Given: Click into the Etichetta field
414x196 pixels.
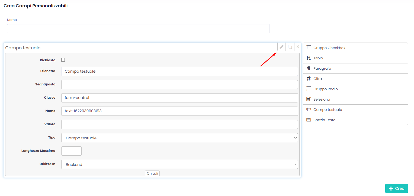Looking at the screenshot, I should click(x=179, y=71).
